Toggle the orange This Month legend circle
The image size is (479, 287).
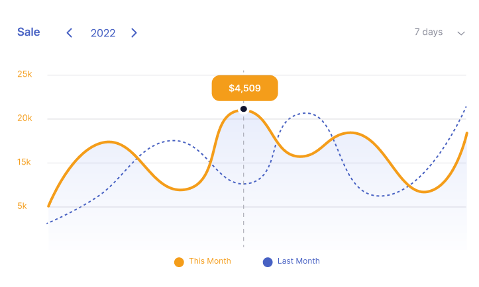pyautogui.click(x=179, y=262)
